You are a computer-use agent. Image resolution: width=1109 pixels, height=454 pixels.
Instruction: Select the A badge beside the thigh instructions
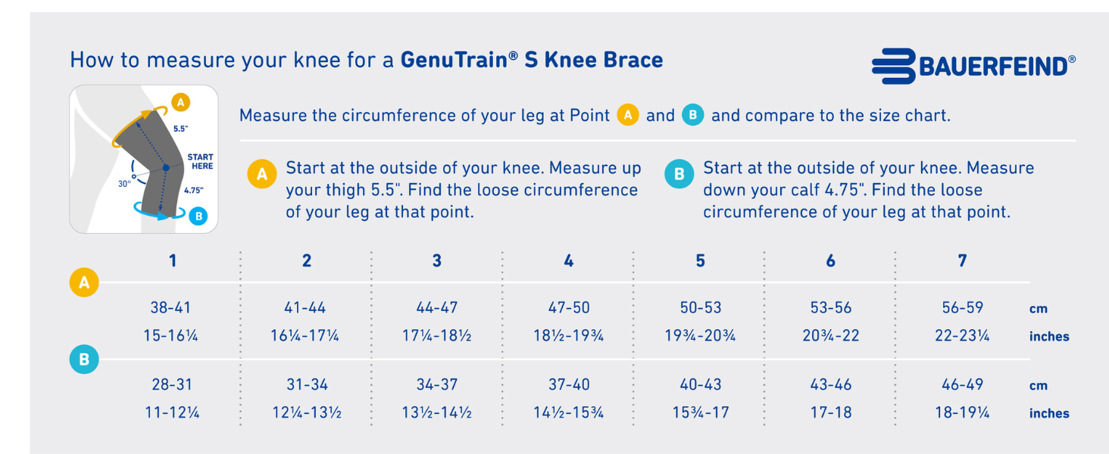click(x=262, y=175)
